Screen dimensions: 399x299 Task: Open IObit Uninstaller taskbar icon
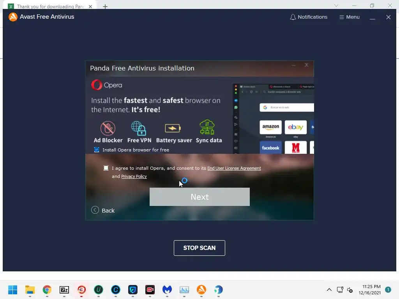click(99, 290)
